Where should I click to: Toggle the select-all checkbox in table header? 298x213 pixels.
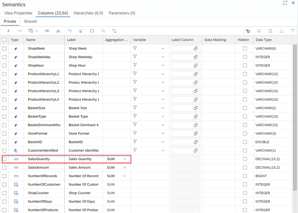point(5,40)
